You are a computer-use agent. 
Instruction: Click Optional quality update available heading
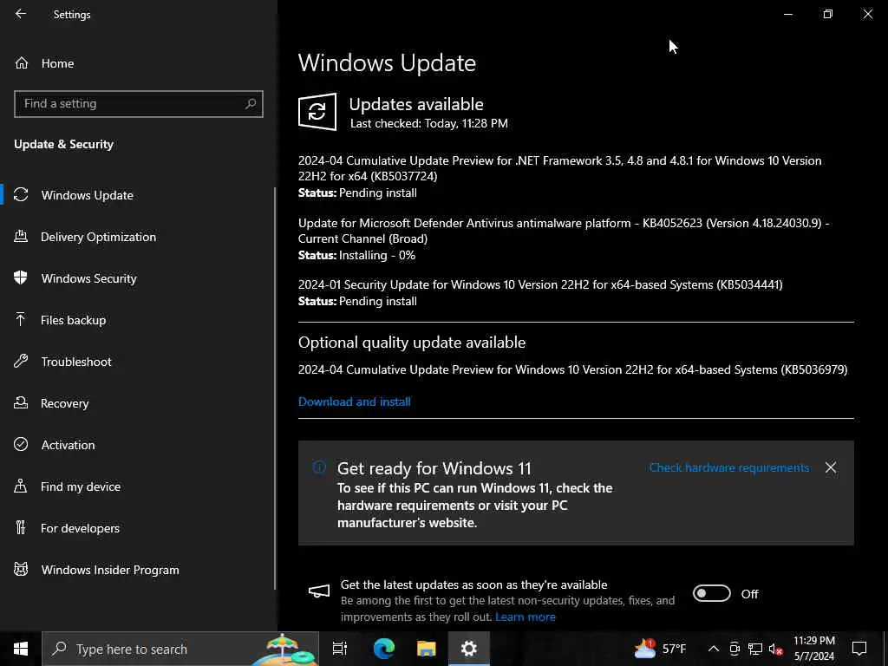(x=412, y=343)
